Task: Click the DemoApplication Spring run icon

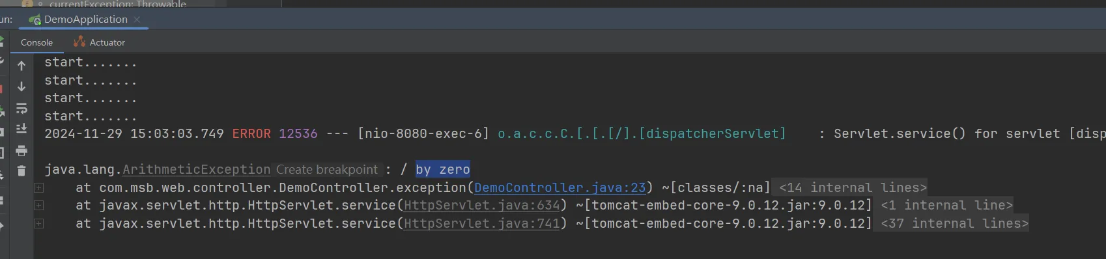Action: click(x=35, y=20)
